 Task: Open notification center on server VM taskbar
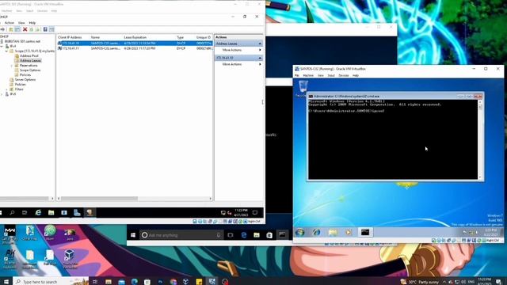(x=255, y=212)
